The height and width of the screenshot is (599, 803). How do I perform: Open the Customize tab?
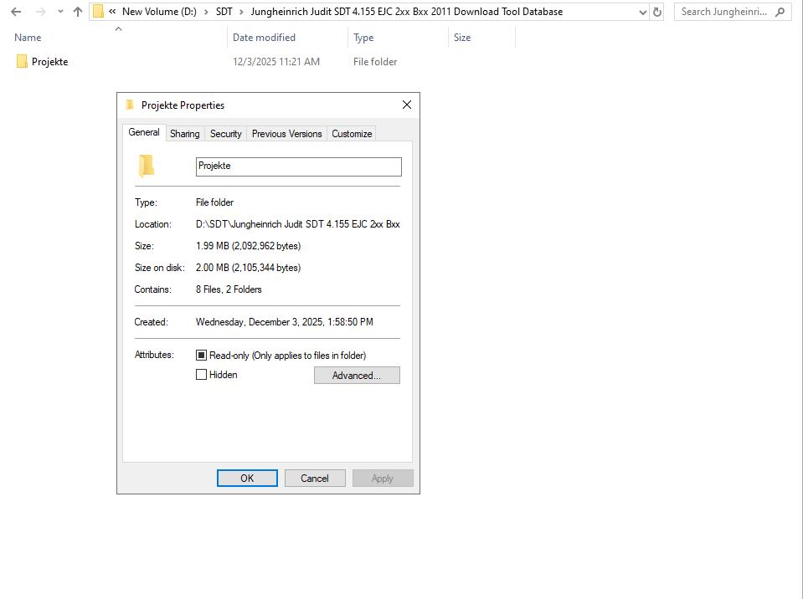[x=352, y=134]
